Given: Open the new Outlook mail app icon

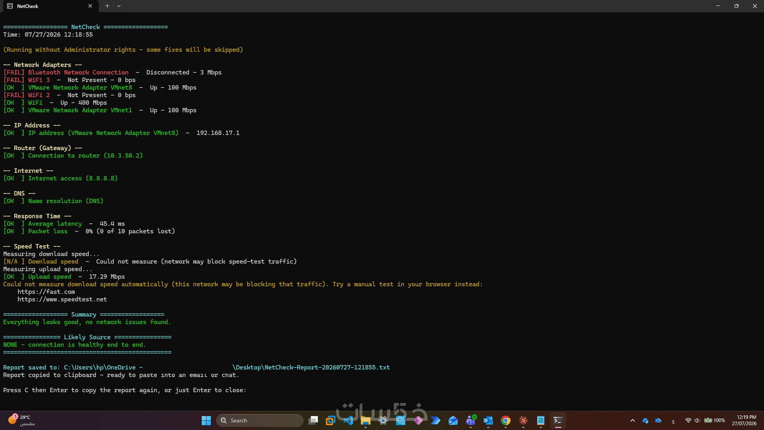Looking at the screenshot, I should [453, 420].
